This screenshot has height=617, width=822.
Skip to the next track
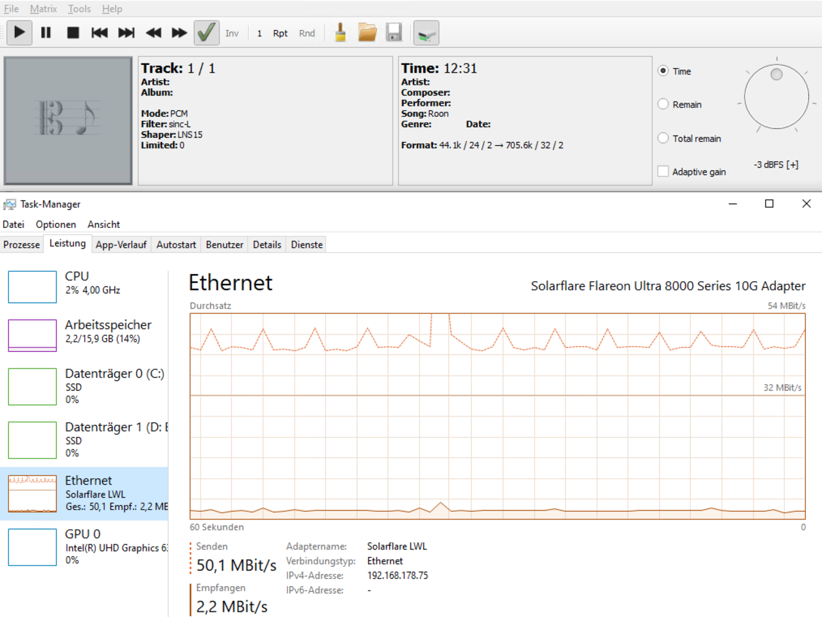[x=127, y=33]
